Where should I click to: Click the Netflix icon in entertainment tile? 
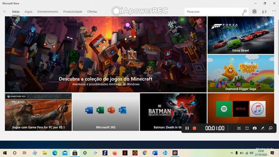click(x=241, y=109)
